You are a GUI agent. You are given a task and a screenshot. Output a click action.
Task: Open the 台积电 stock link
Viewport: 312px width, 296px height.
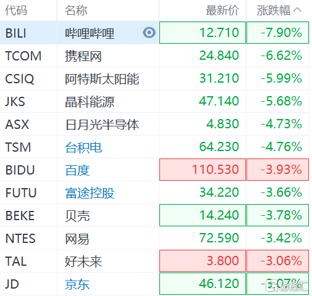tap(83, 147)
